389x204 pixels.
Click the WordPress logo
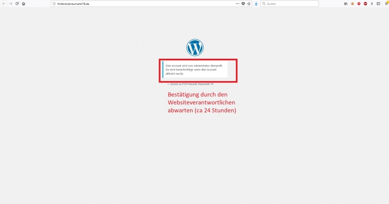[195, 47]
